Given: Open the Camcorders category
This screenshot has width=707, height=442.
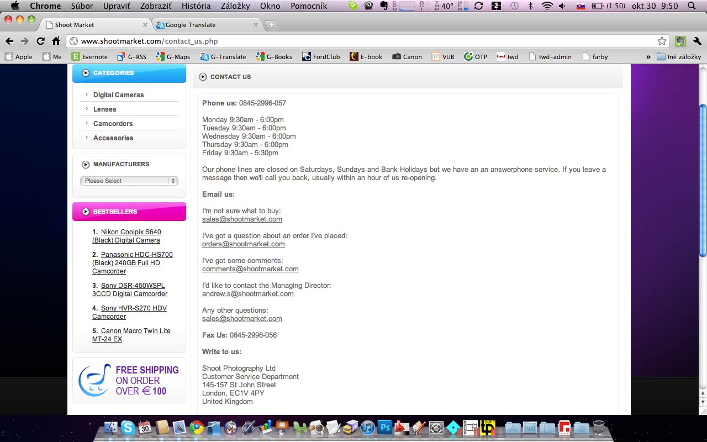Looking at the screenshot, I should click(x=113, y=124).
